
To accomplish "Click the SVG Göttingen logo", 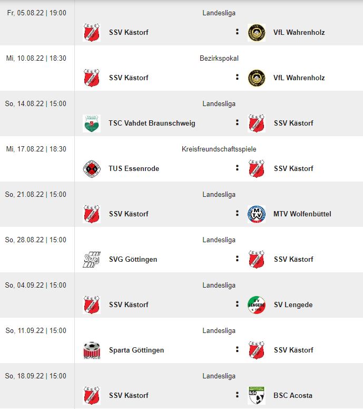I will 92,259.
